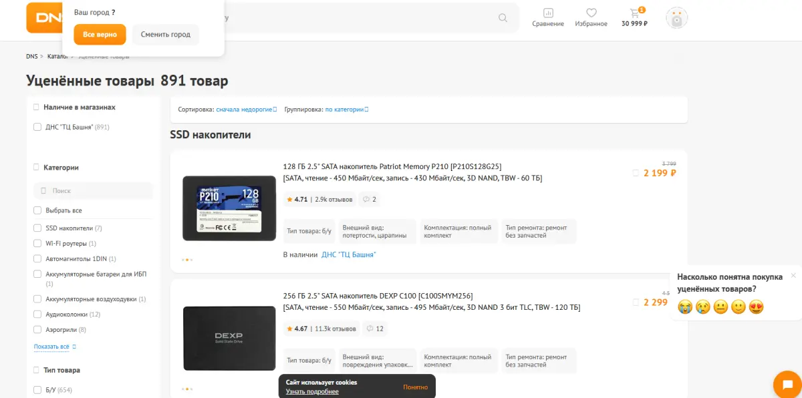Tick the Аэрогрили checkbox

(37, 329)
